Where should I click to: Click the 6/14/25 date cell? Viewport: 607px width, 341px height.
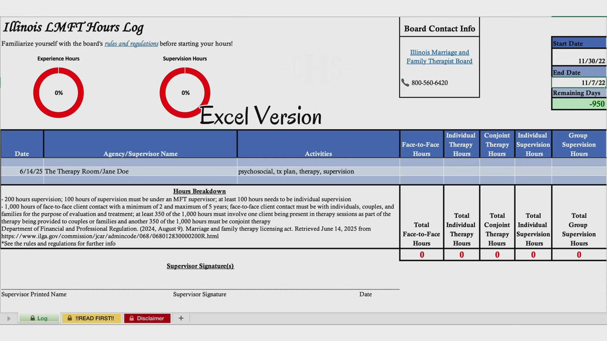pos(22,171)
